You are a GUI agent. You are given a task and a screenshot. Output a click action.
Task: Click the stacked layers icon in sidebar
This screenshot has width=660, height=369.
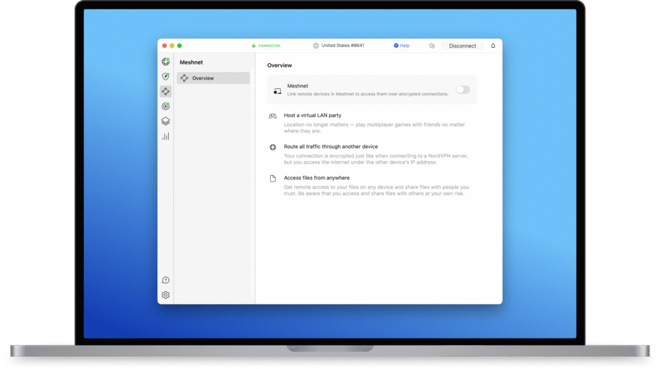pyautogui.click(x=166, y=121)
